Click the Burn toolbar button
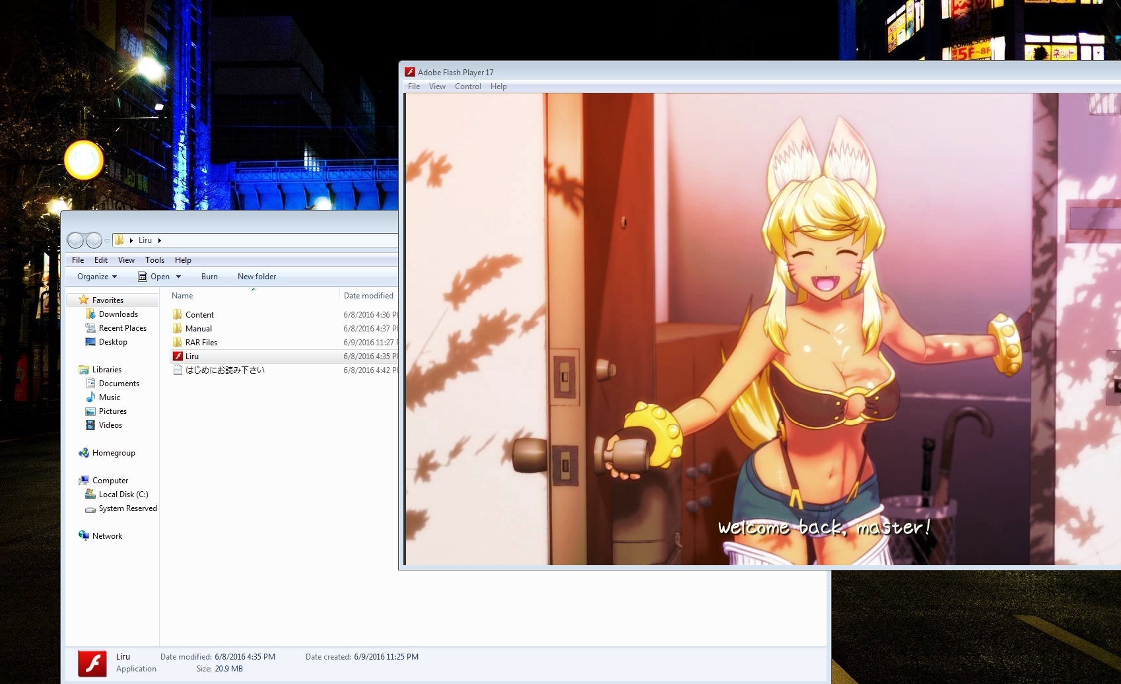 (x=209, y=277)
